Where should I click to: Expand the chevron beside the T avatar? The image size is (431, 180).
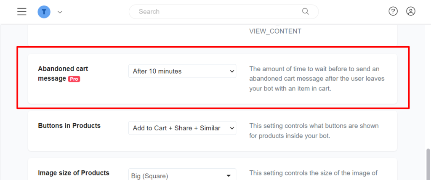point(60,12)
